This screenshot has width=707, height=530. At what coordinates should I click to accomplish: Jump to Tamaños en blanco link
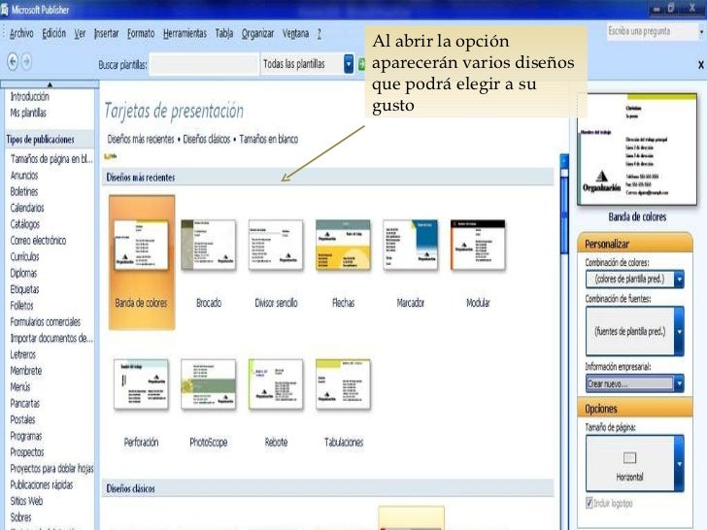click(x=269, y=139)
